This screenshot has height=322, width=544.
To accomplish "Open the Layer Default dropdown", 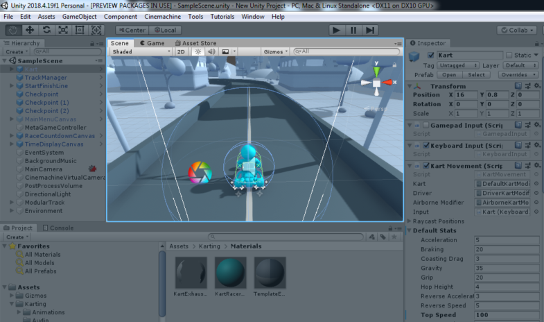I will [x=520, y=65].
